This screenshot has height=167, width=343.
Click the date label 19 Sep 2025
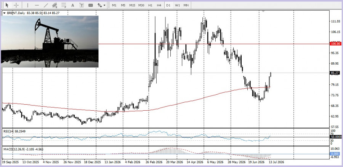pyautogui.click(x=11, y=162)
